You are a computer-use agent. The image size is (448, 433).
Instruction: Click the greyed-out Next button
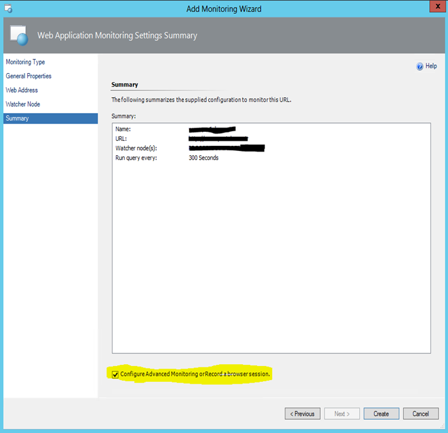tap(342, 414)
